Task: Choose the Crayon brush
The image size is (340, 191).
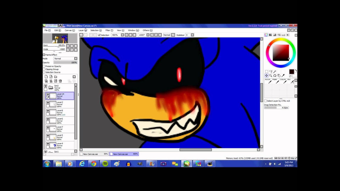Action: (283, 81)
